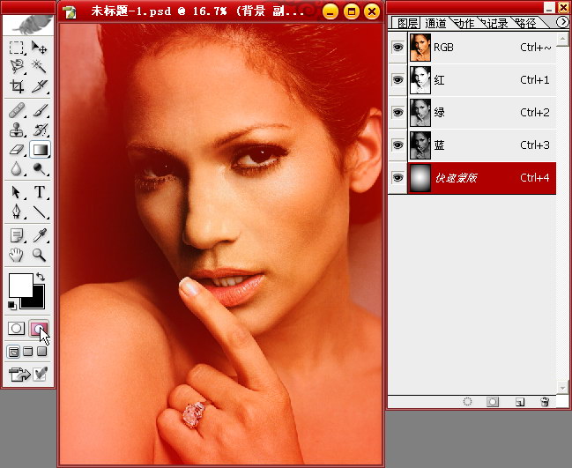Maximize the 未标题-1.psd document window
This screenshot has width=572, height=468.
[351, 11]
